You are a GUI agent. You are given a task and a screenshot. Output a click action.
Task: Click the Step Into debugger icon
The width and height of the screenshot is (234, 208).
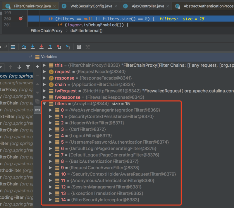(x=33, y=47)
